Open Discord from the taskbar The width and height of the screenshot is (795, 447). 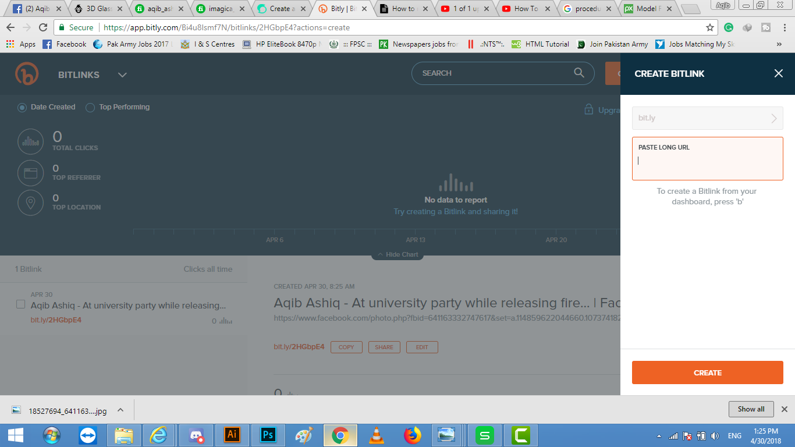pos(196,435)
